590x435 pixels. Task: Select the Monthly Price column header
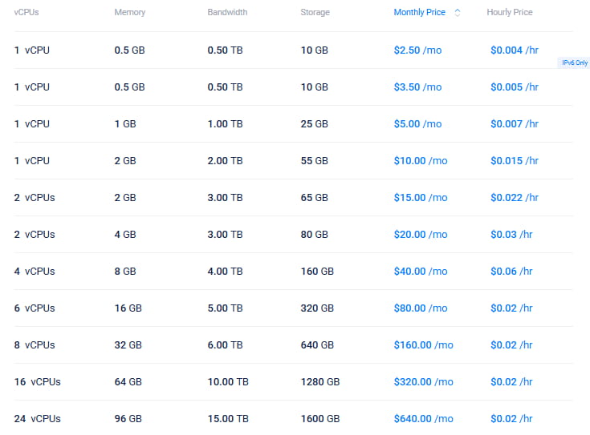click(419, 13)
